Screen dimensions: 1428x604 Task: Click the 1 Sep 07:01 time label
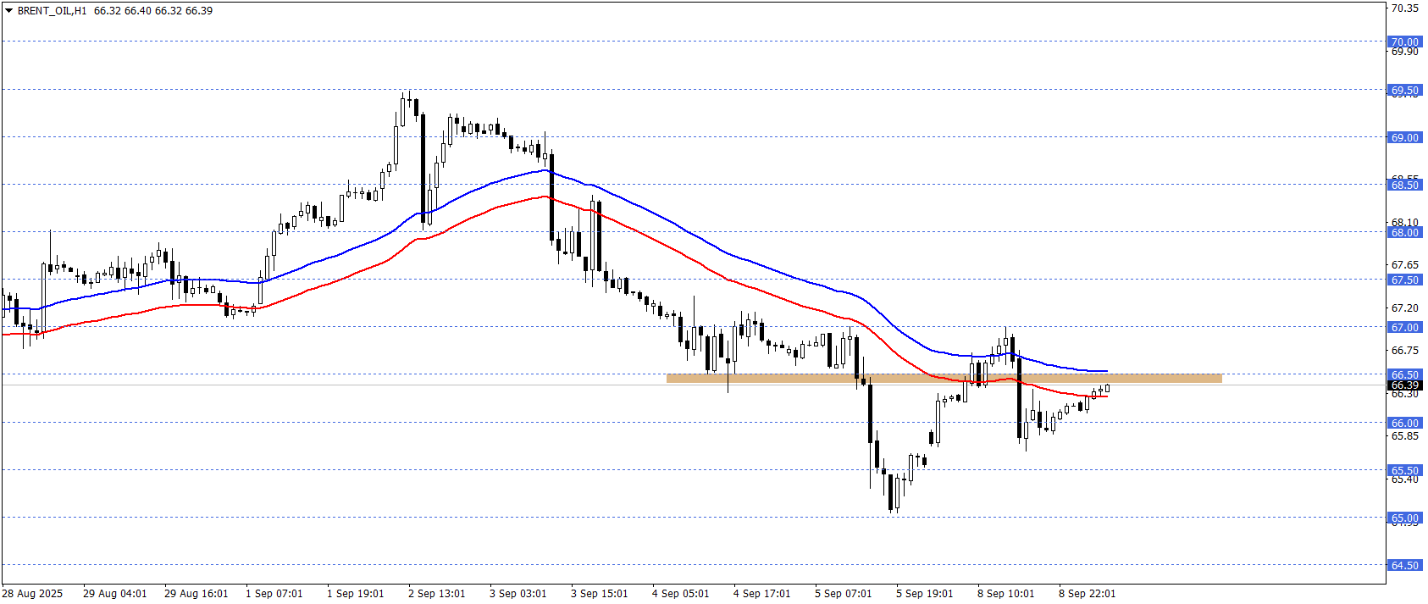274,594
